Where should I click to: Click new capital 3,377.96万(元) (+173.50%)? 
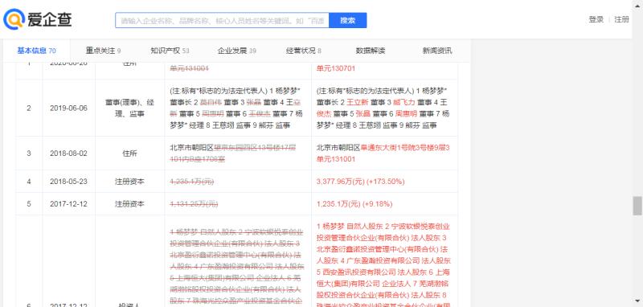click(x=360, y=181)
